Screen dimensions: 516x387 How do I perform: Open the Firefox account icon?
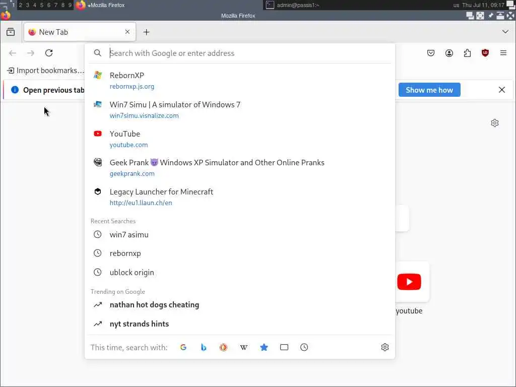[449, 53]
